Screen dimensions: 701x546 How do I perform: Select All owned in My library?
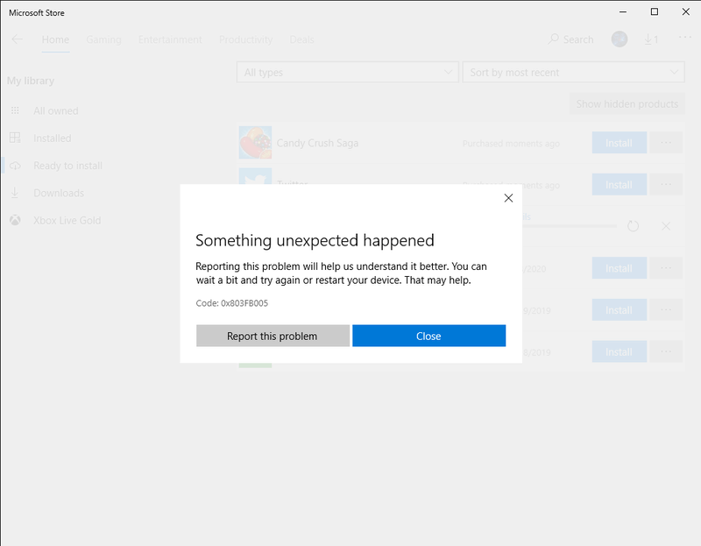tap(56, 111)
